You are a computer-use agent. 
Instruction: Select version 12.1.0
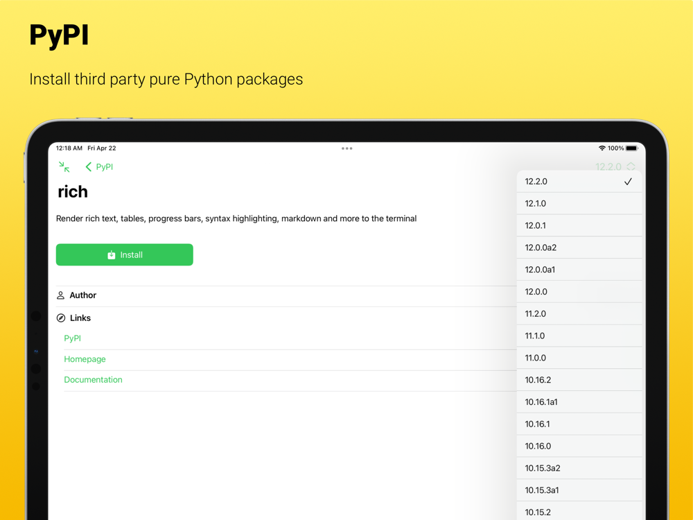click(579, 203)
